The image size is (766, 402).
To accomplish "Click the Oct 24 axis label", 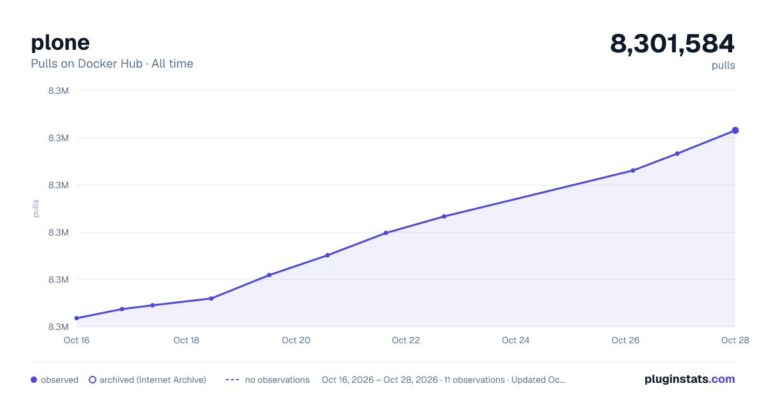I will click(x=516, y=340).
